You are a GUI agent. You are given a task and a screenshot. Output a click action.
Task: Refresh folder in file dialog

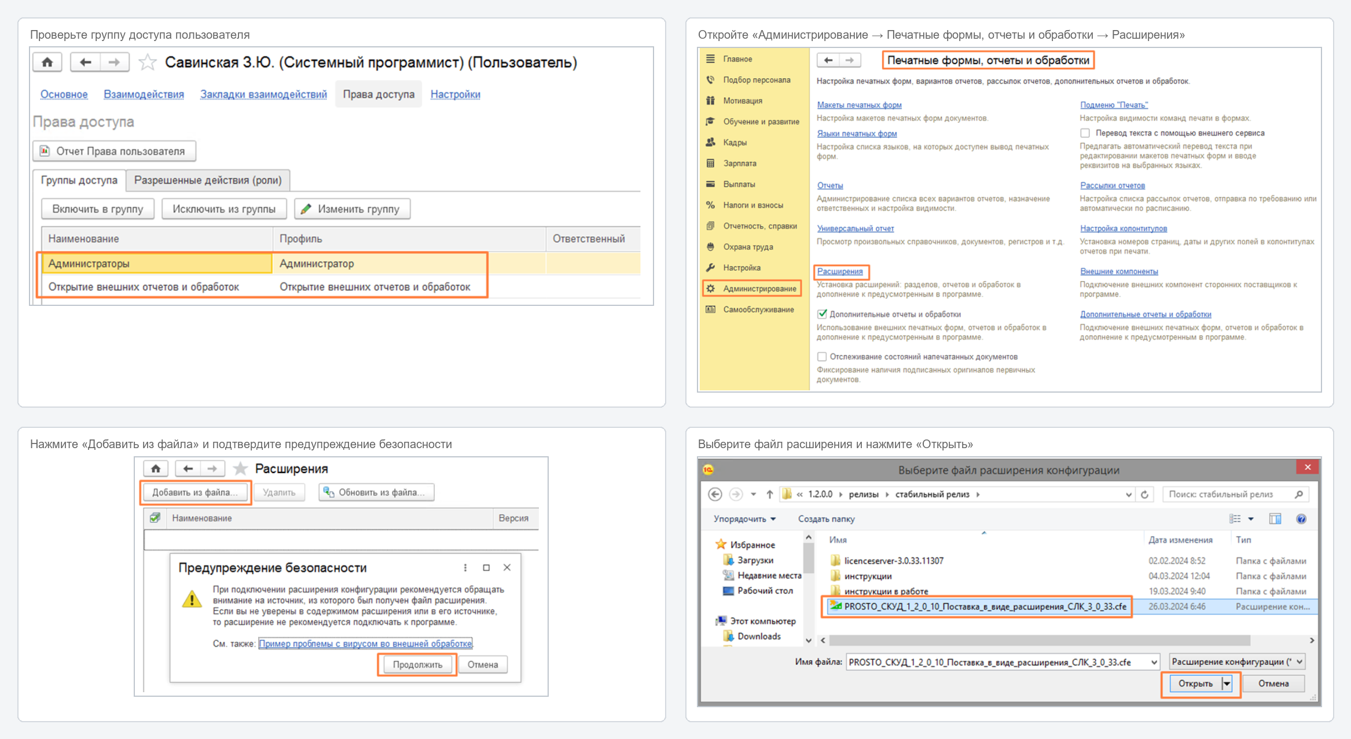[x=1144, y=494]
